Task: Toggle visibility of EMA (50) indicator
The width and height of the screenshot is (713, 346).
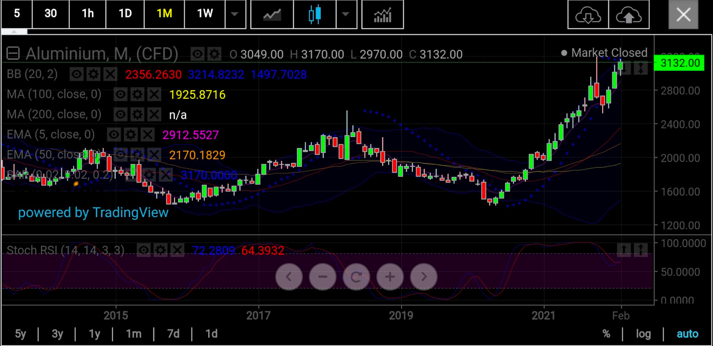Action: (120, 155)
